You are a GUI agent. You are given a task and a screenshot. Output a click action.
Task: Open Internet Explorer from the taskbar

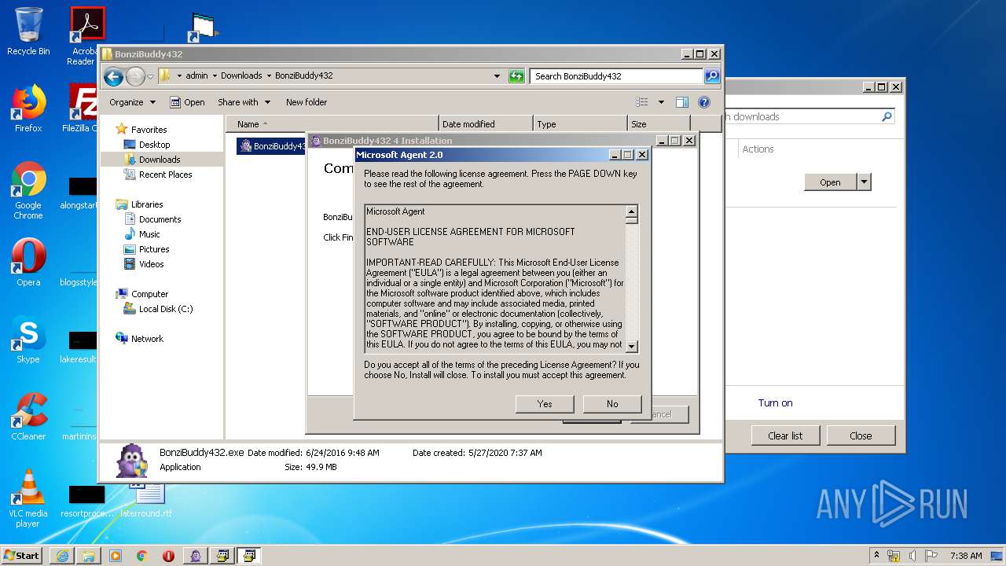coord(62,556)
